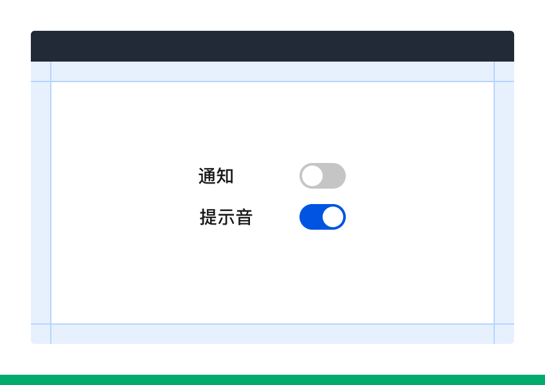
Task: Click empty white area above the toggles
Action: [272, 121]
